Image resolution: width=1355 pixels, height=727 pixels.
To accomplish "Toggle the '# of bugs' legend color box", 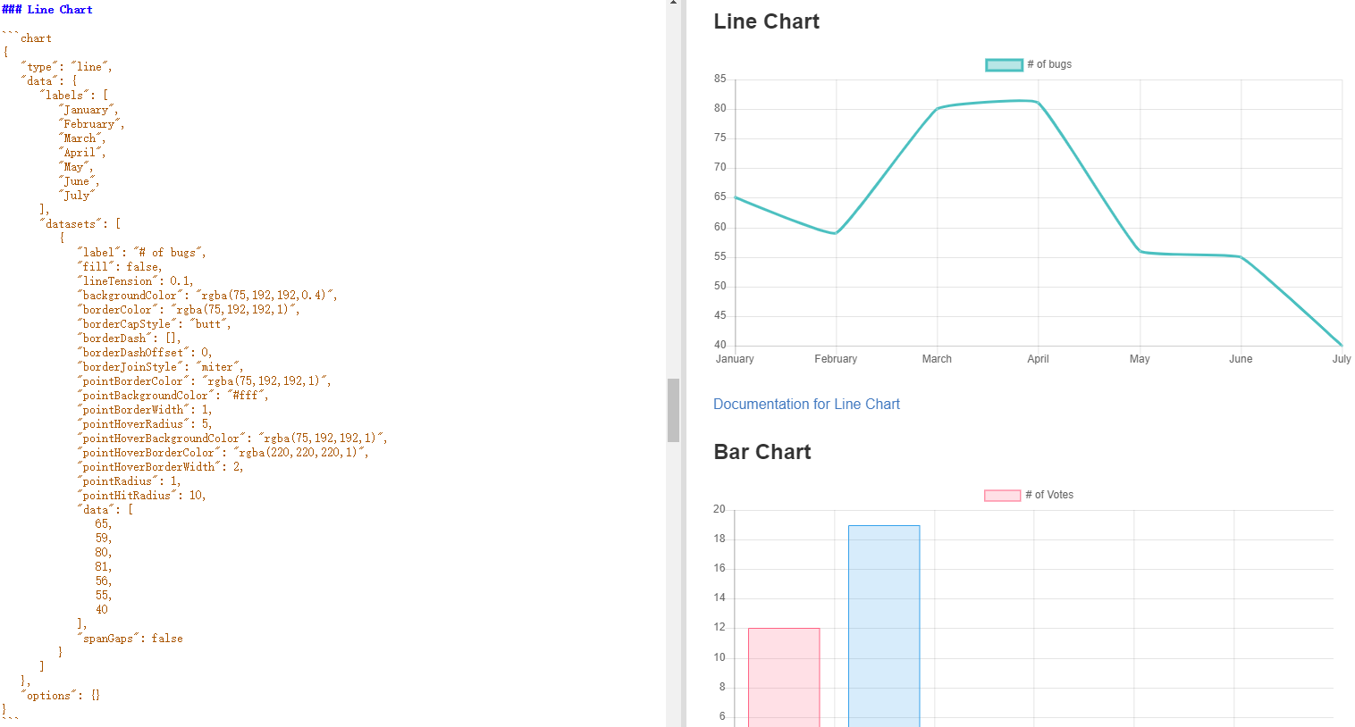I will 1004,64.
